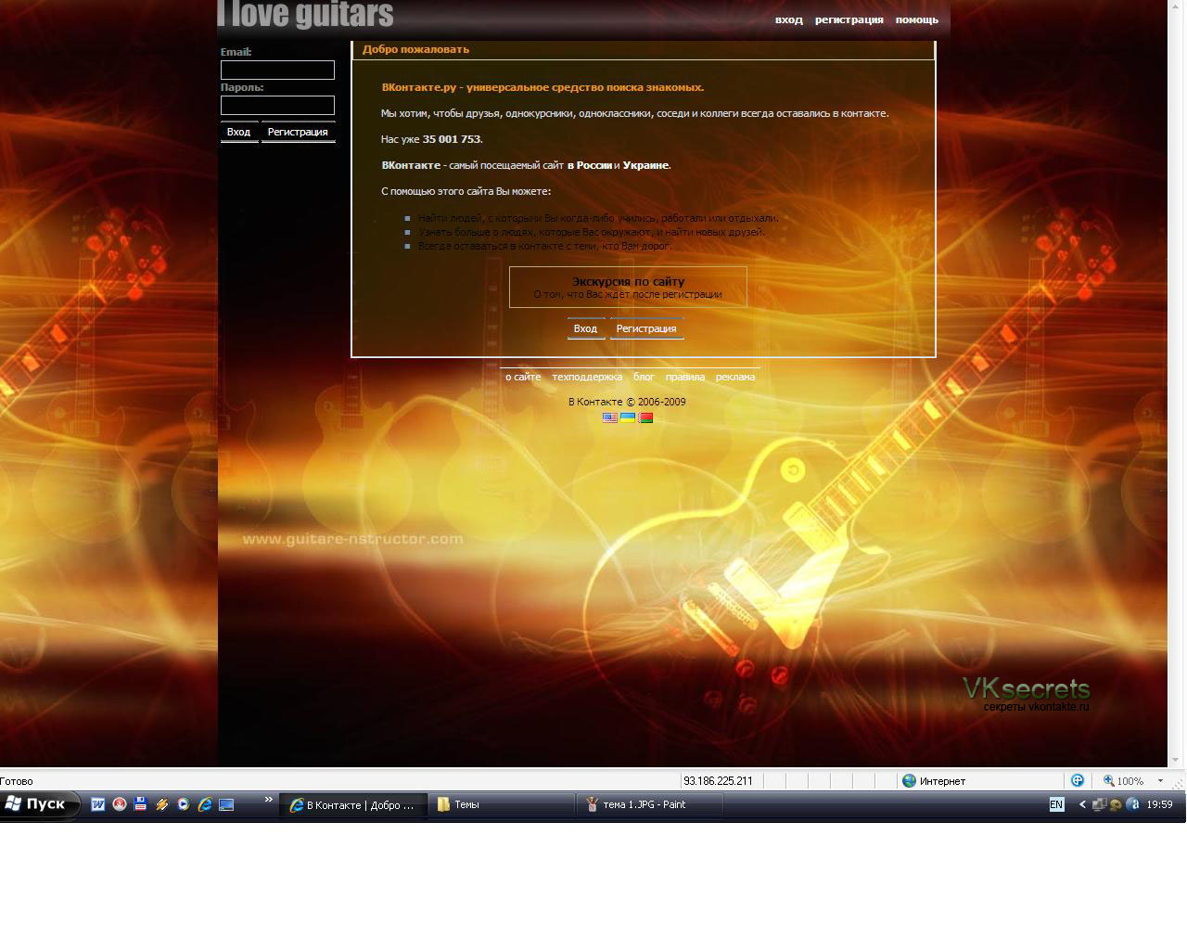Click the taskbar clock 19:59
The height and width of the screenshot is (950, 1187).
point(1159,804)
